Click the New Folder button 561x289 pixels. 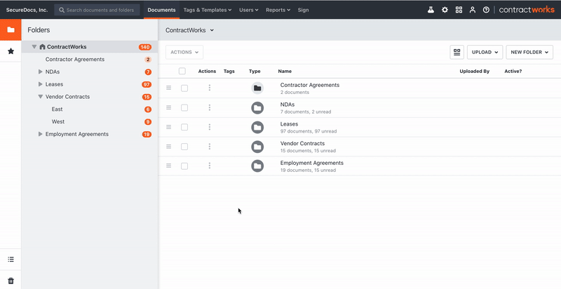pyautogui.click(x=529, y=52)
